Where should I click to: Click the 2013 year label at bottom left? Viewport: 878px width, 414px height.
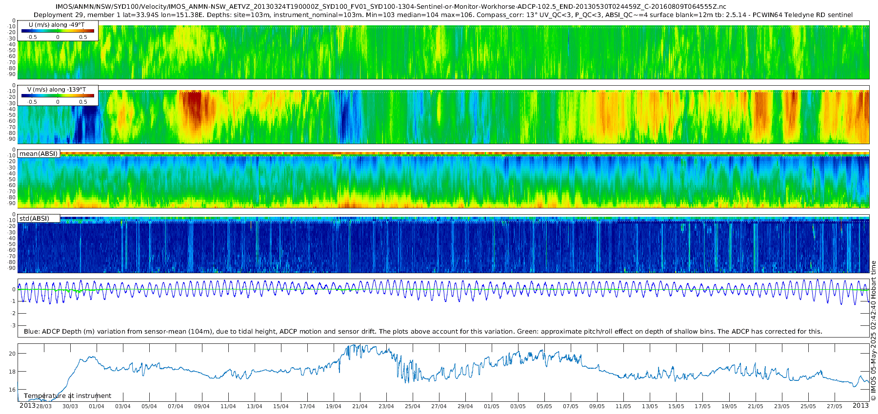click(27, 405)
